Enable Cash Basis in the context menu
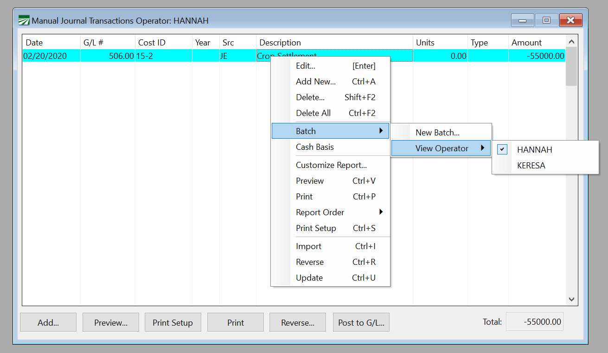The height and width of the screenshot is (353, 608). coord(316,147)
